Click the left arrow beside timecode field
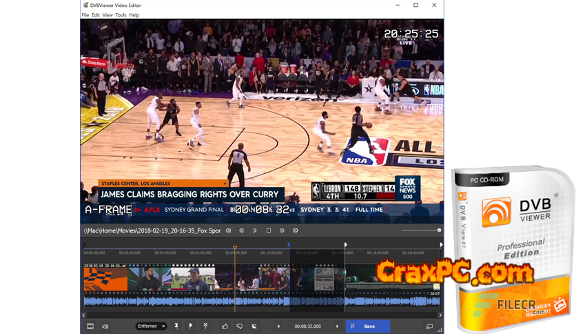576x334 pixels. point(278,326)
